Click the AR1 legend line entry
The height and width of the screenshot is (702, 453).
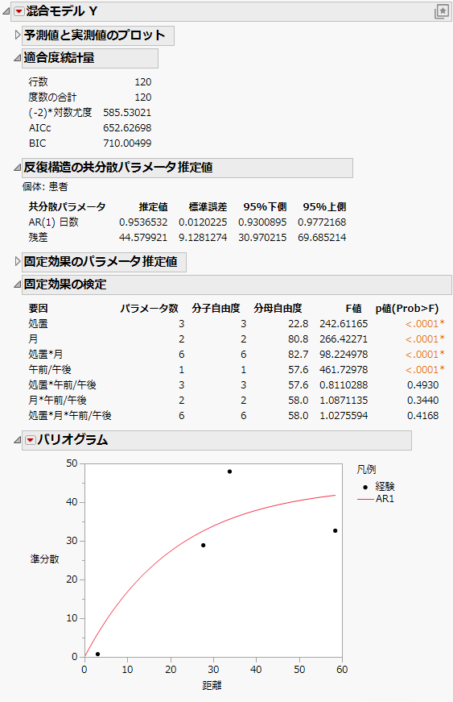377,499
